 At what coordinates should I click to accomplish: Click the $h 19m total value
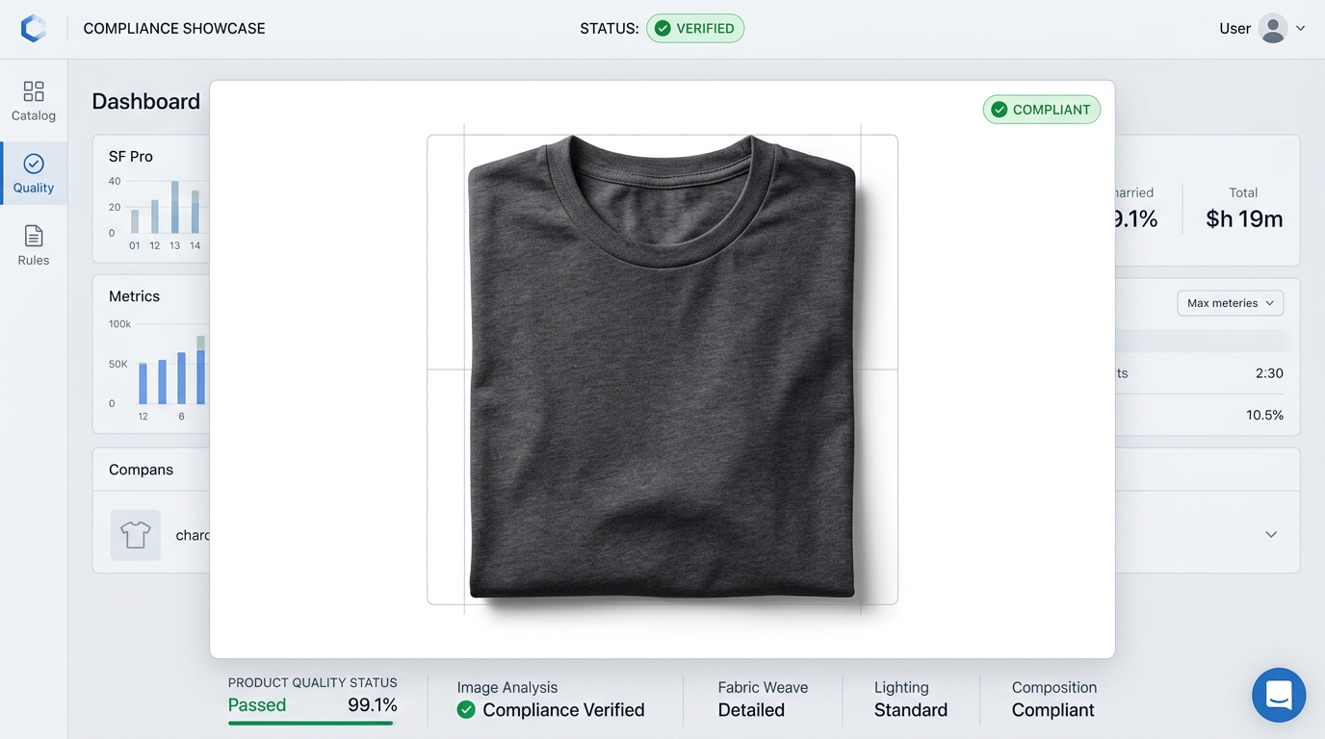click(1244, 219)
